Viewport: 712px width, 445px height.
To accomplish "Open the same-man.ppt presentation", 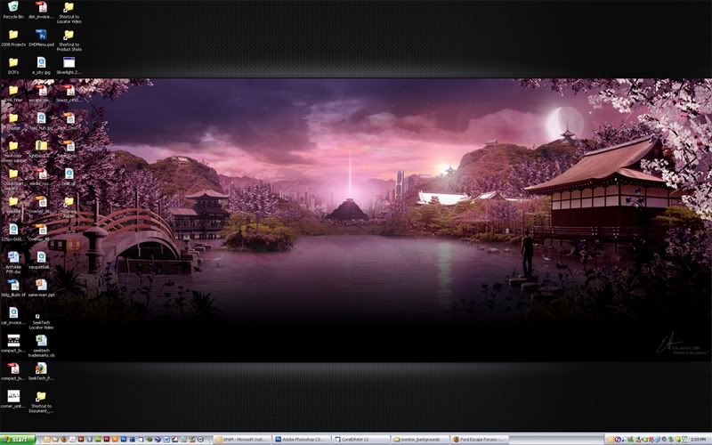I will pyautogui.click(x=41, y=285).
